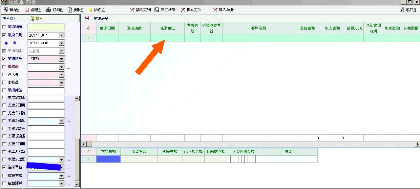Click 導入單據 import documents icon
This screenshot has height=189, width=420.
click(215, 10)
